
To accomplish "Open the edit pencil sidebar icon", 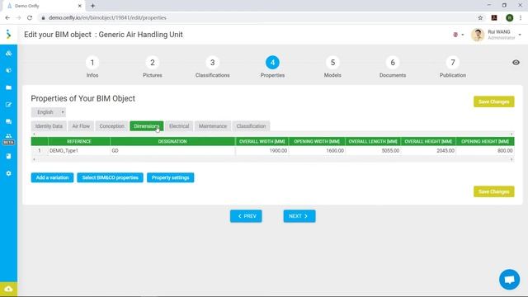I will [9, 105].
